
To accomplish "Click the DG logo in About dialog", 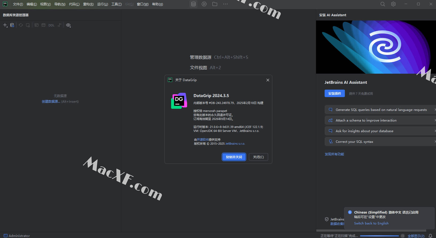I will point(179,101).
